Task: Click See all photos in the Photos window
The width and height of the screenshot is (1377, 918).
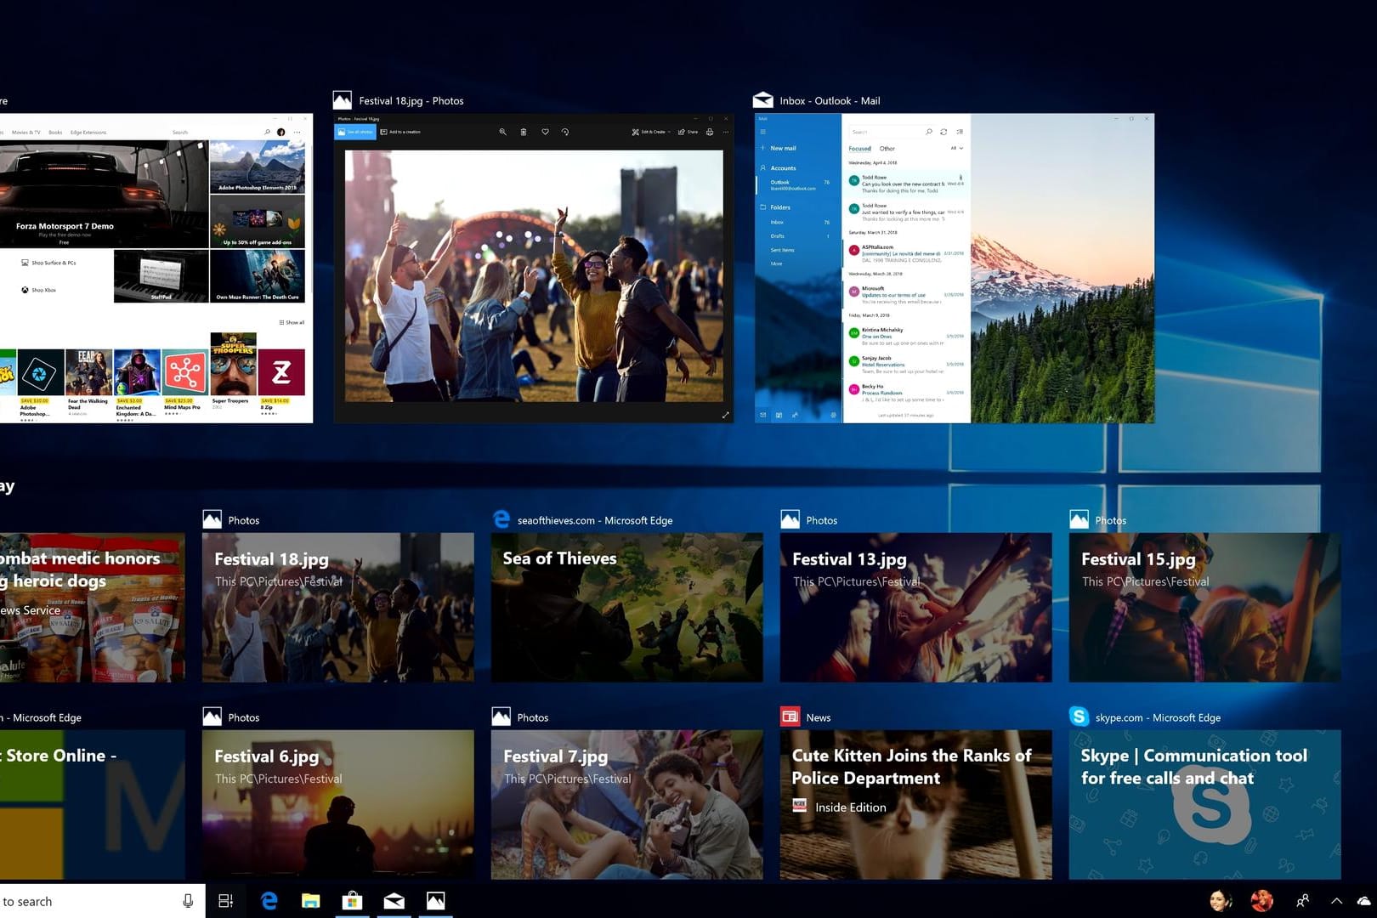Action: click(355, 132)
